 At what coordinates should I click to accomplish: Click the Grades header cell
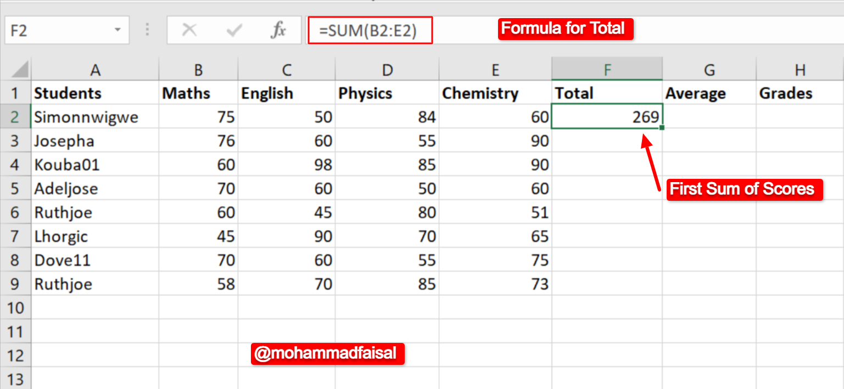(800, 93)
